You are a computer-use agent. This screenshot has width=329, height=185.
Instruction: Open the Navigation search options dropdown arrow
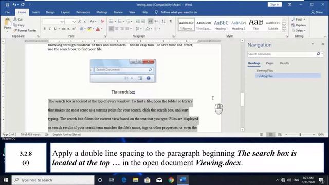click(322, 54)
